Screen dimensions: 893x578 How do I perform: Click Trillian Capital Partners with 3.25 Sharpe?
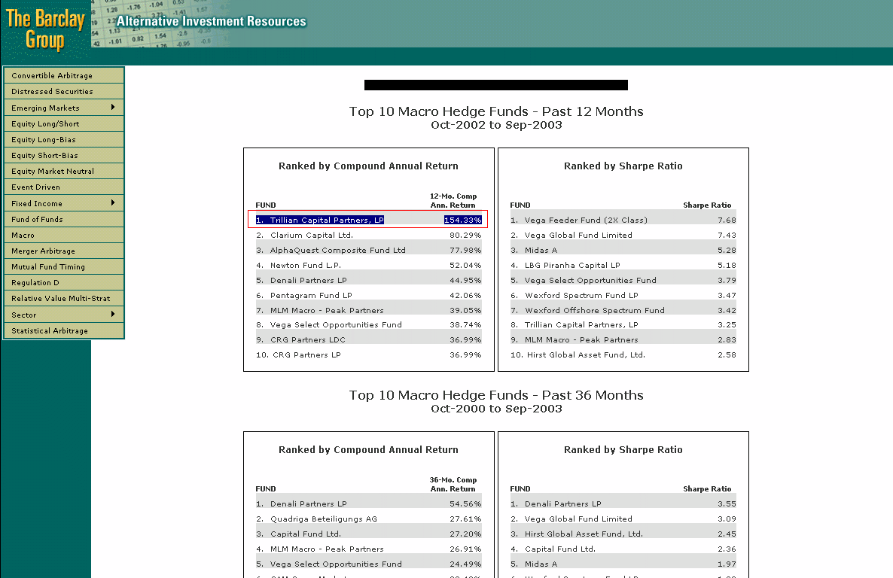click(623, 324)
